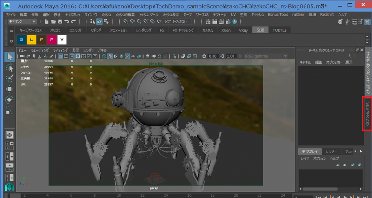Toggle viewport use all lights icon
372x198 pixels.
pos(133,56)
